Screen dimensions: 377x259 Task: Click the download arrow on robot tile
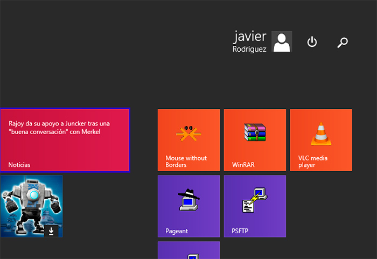click(51, 231)
